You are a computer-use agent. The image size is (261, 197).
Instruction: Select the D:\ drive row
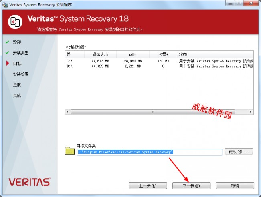[x=159, y=66]
